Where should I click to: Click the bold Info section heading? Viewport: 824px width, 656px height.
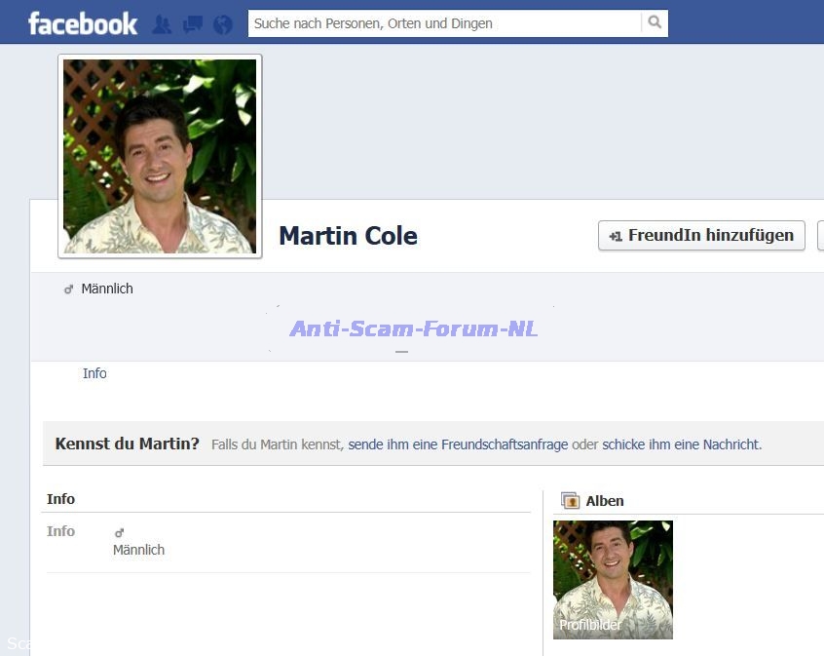point(60,499)
